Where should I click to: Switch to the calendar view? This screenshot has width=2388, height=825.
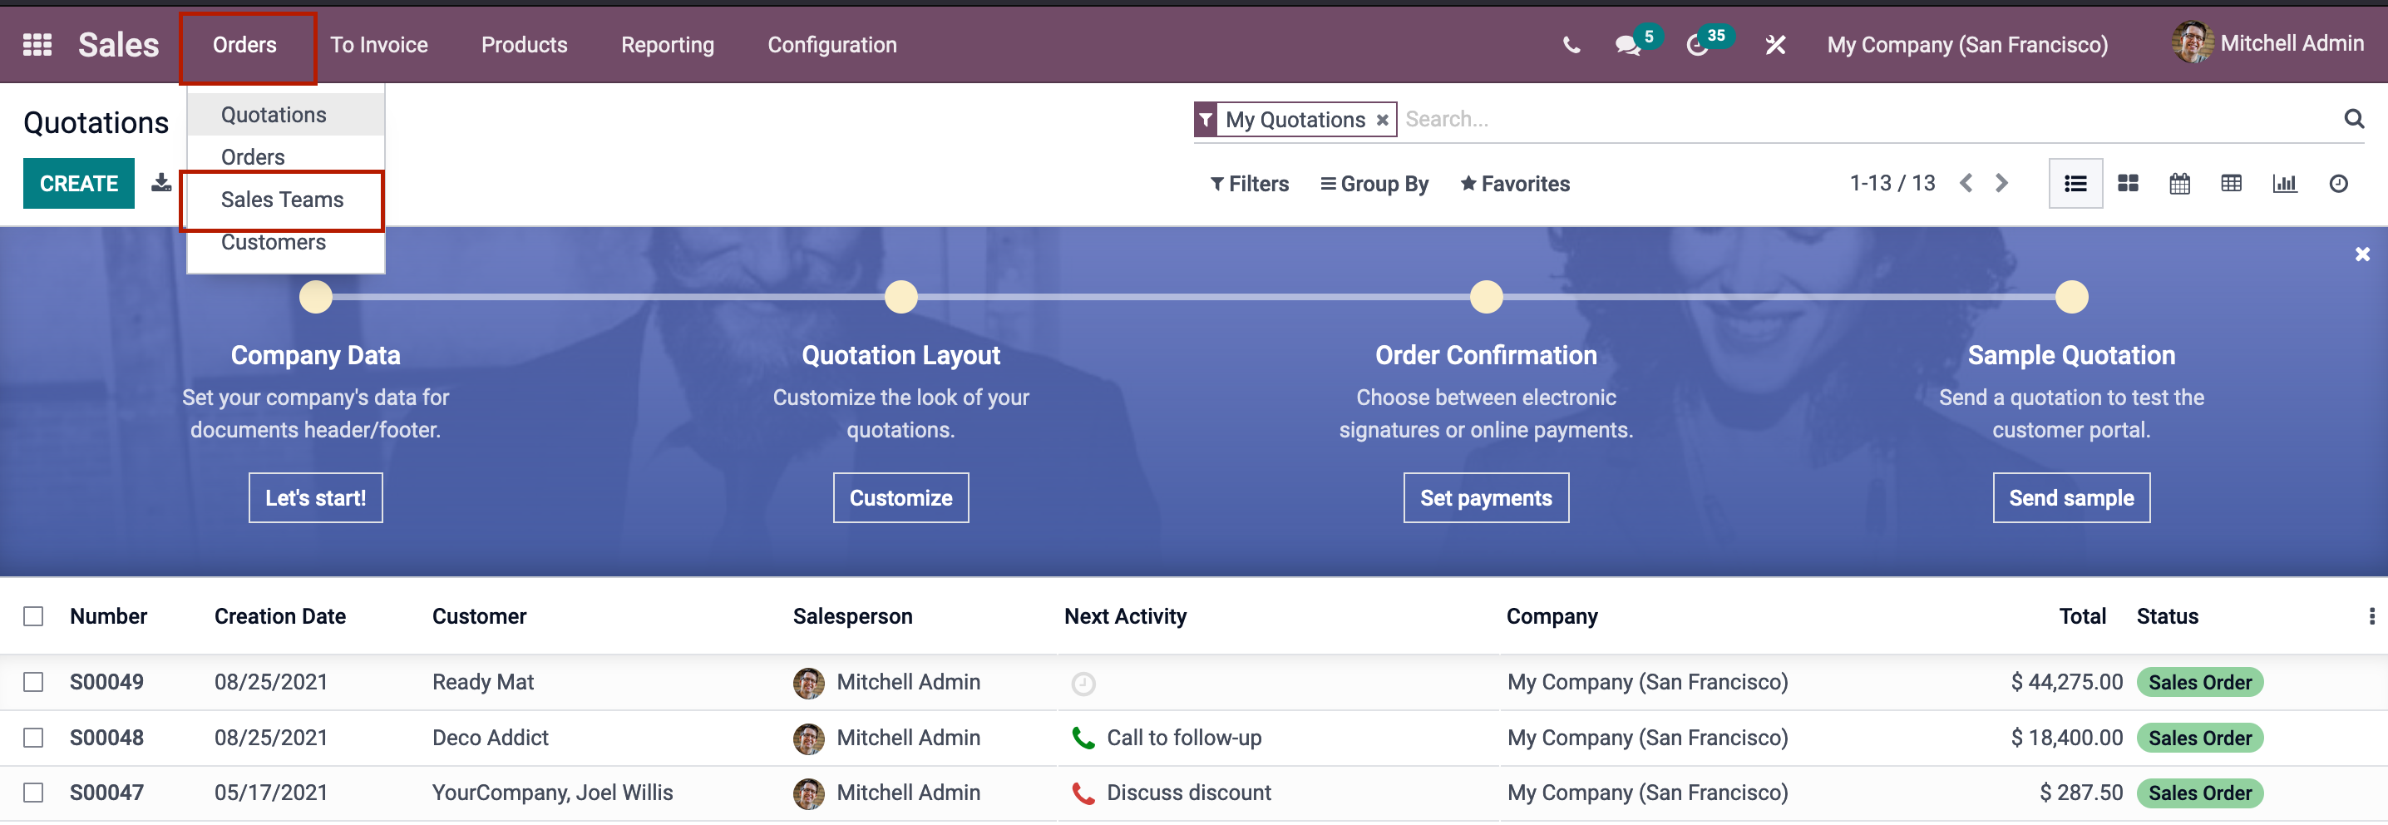pos(2179,184)
